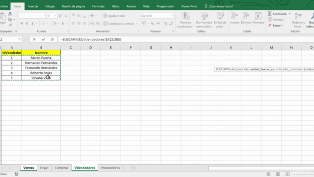Toggle italic (K) formatting

[x=27, y=24]
